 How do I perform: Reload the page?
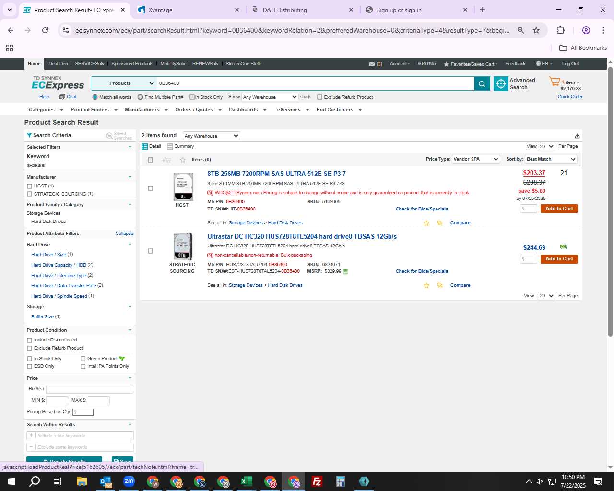coord(45,30)
